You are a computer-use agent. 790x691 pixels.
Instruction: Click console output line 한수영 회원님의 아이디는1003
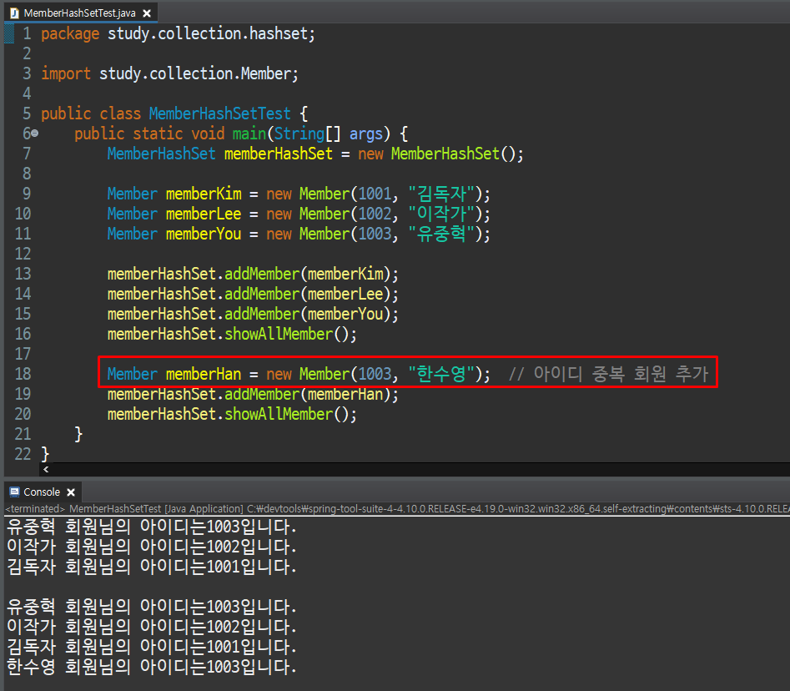click(152, 667)
